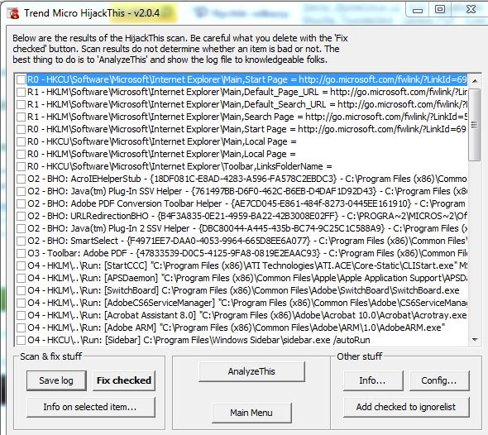Check the Adobe ARM Run entry checkbox

[x=21, y=328]
